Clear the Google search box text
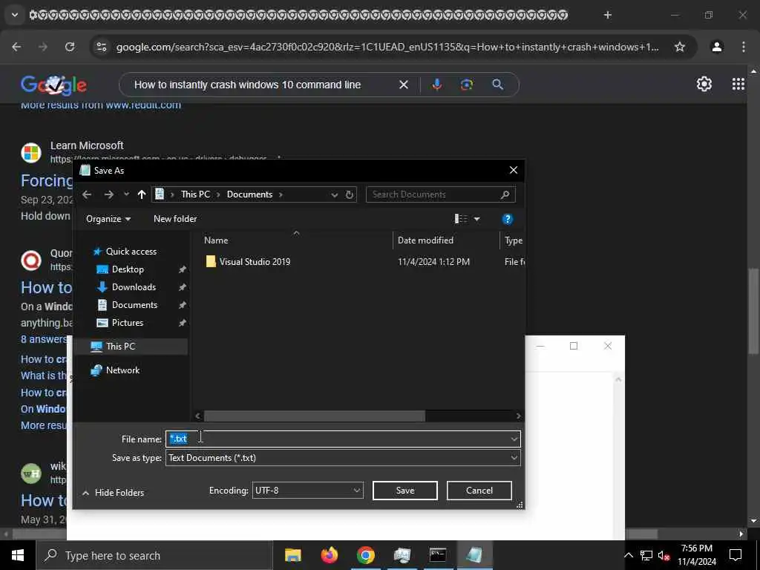This screenshot has width=760, height=570. 403,85
